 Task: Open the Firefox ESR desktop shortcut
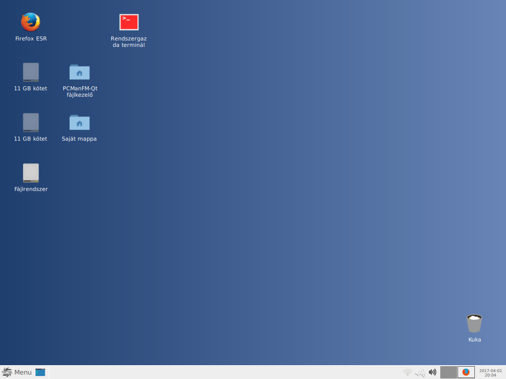click(x=31, y=22)
